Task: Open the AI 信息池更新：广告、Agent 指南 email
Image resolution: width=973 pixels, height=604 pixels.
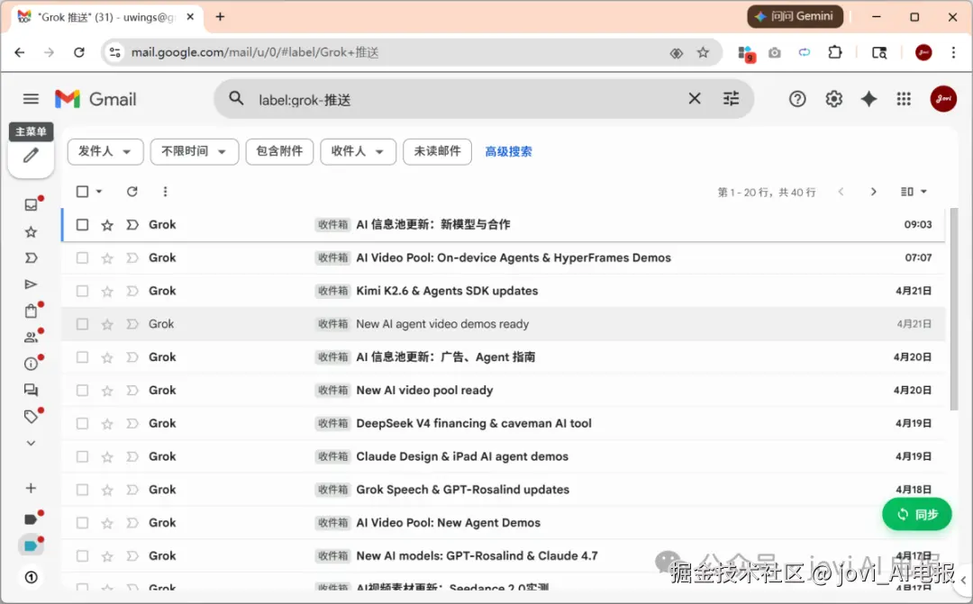Action: click(x=503, y=357)
